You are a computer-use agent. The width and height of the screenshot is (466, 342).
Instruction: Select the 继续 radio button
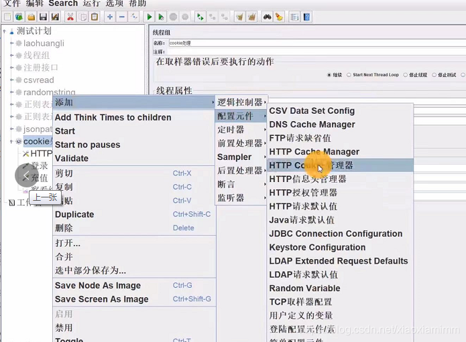pos(329,75)
